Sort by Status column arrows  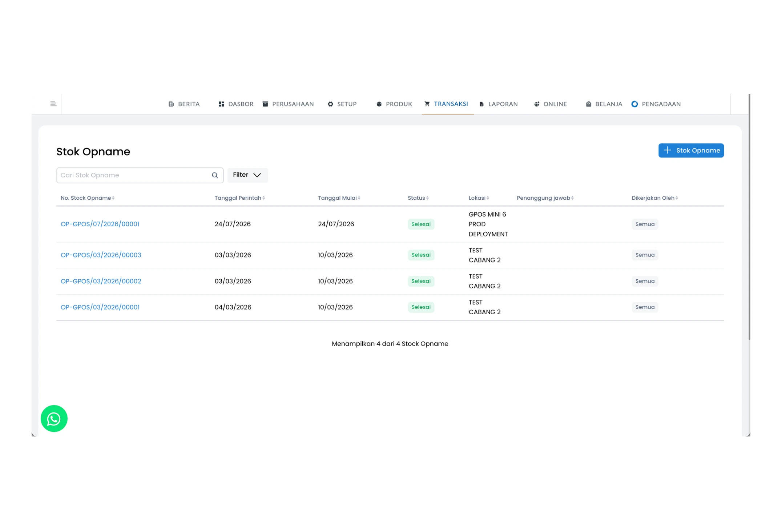(x=427, y=198)
